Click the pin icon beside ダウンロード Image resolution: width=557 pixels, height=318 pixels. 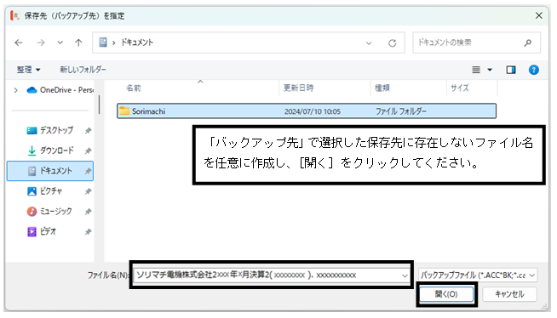pyautogui.click(x=88, y=151)
